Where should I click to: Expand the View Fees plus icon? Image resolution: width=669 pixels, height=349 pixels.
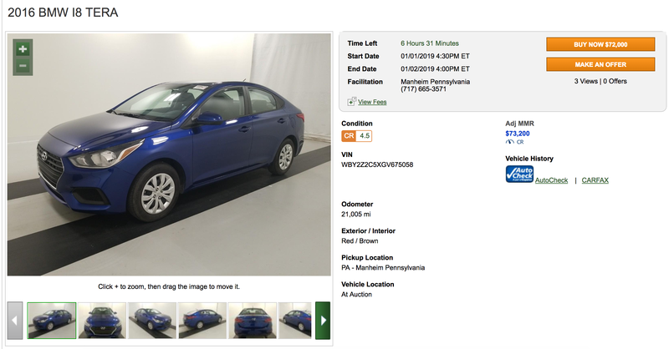click(351, 101)
